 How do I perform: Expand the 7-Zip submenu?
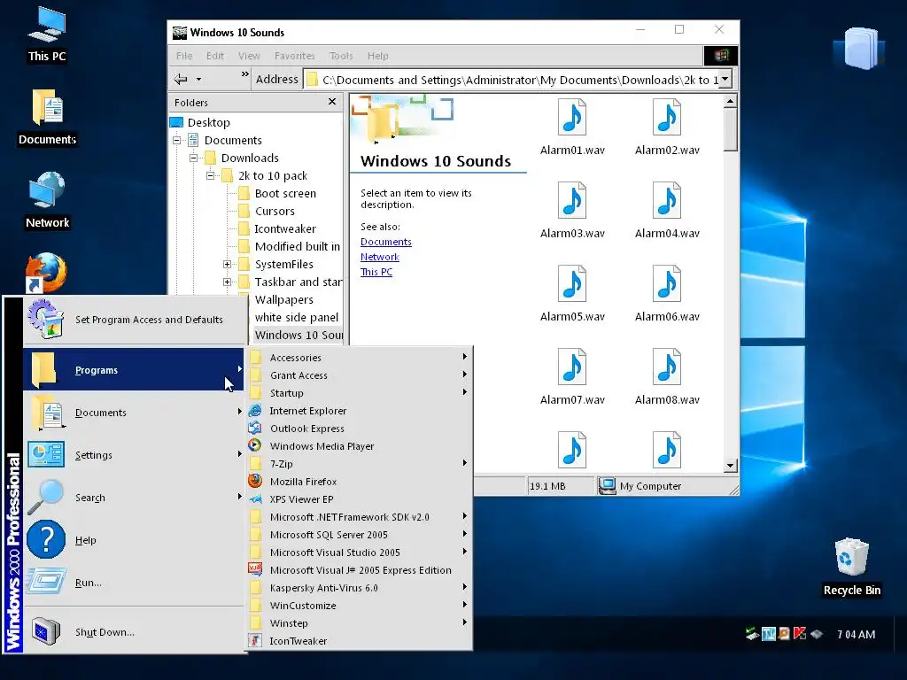pos(360,464)
